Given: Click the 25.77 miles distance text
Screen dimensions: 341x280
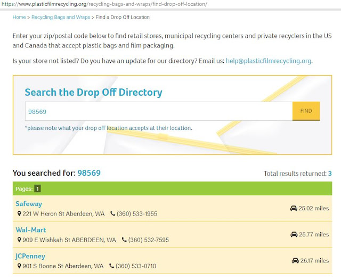Looking at the screenshot, I should (314, 234).
